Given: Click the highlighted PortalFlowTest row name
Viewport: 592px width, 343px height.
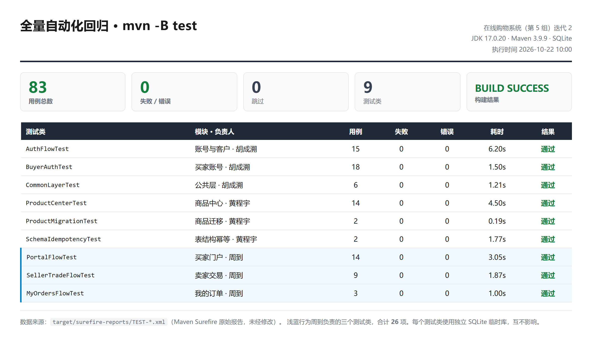Looking at the screenshot, I should [51, 257].
